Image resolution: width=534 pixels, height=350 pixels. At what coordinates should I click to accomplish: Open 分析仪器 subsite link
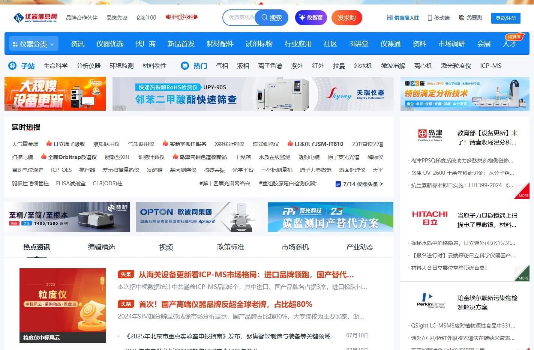[x=88, y=66]
